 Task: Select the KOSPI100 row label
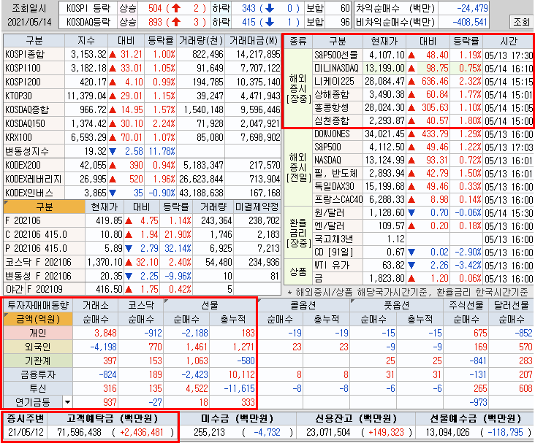34,68
